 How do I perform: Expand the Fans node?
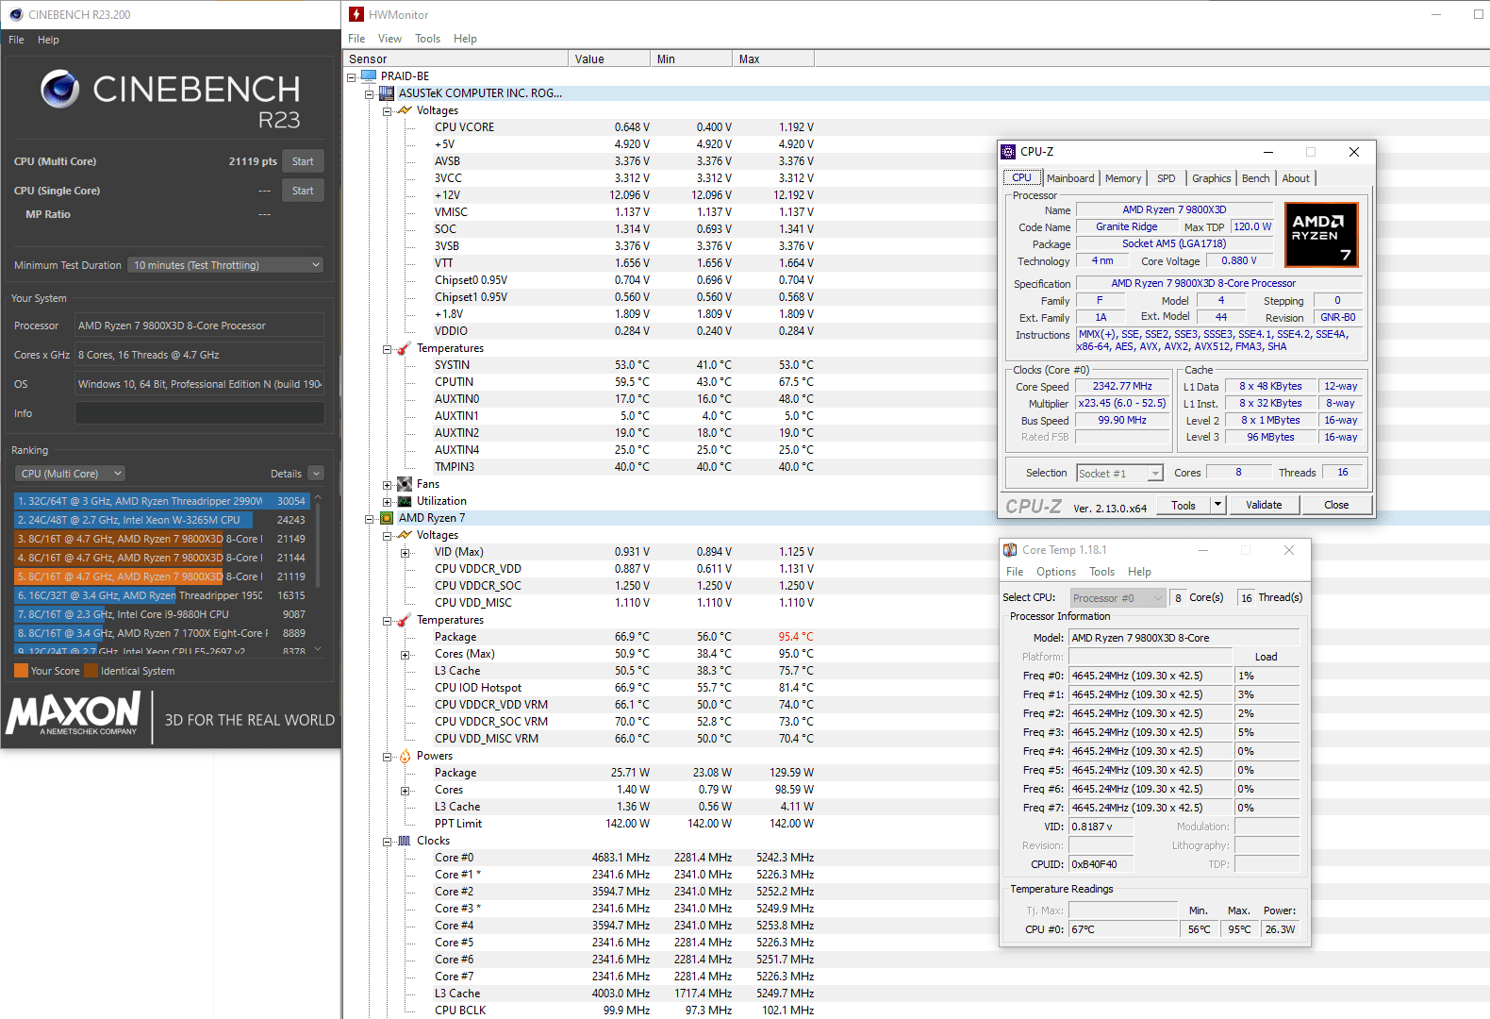(387, 485)
